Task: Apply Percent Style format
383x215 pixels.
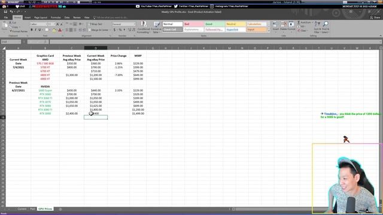Action: [120, 30]
